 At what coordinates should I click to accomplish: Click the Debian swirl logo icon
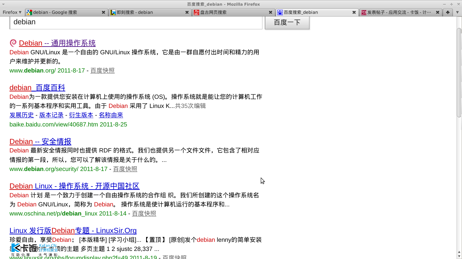pyautogui.click(x=13, y=43)
